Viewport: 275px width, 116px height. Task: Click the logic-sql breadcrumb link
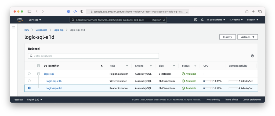59,30
